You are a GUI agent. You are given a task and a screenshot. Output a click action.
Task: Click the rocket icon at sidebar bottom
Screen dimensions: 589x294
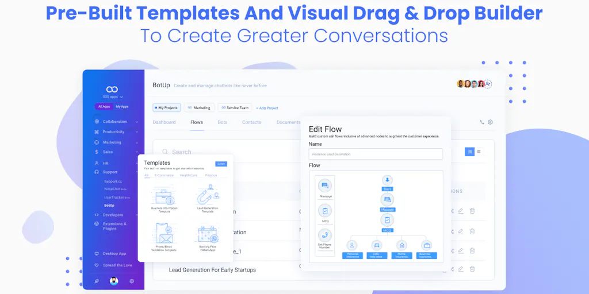point(97,281)
